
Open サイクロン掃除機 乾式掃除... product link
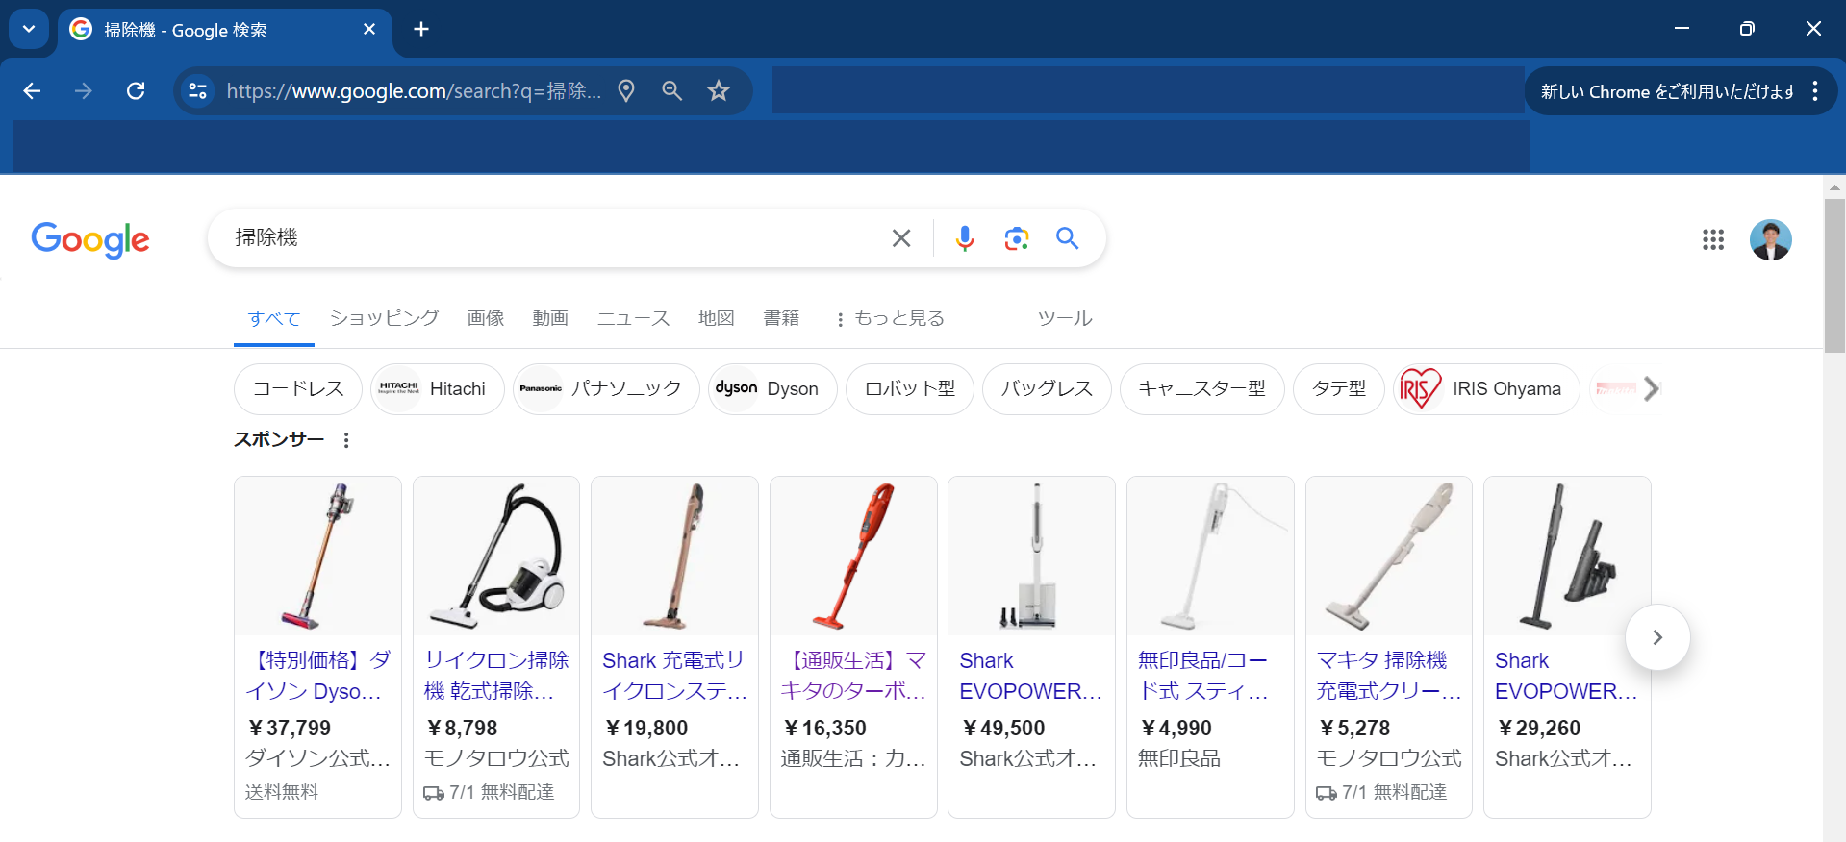pyautogui.click(x=496, y=676)
